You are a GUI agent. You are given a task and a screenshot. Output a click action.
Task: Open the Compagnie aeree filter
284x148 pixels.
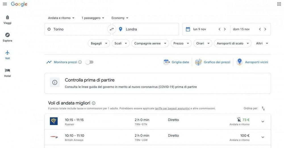point(150,43)
